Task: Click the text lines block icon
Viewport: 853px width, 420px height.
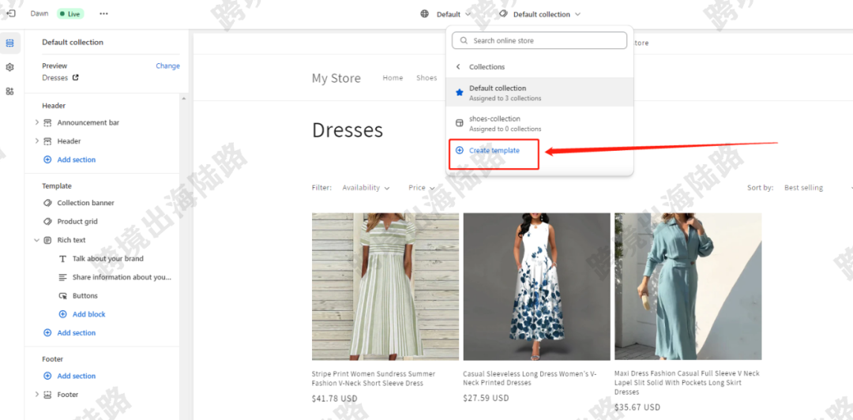Action: [x=62, y=277]
